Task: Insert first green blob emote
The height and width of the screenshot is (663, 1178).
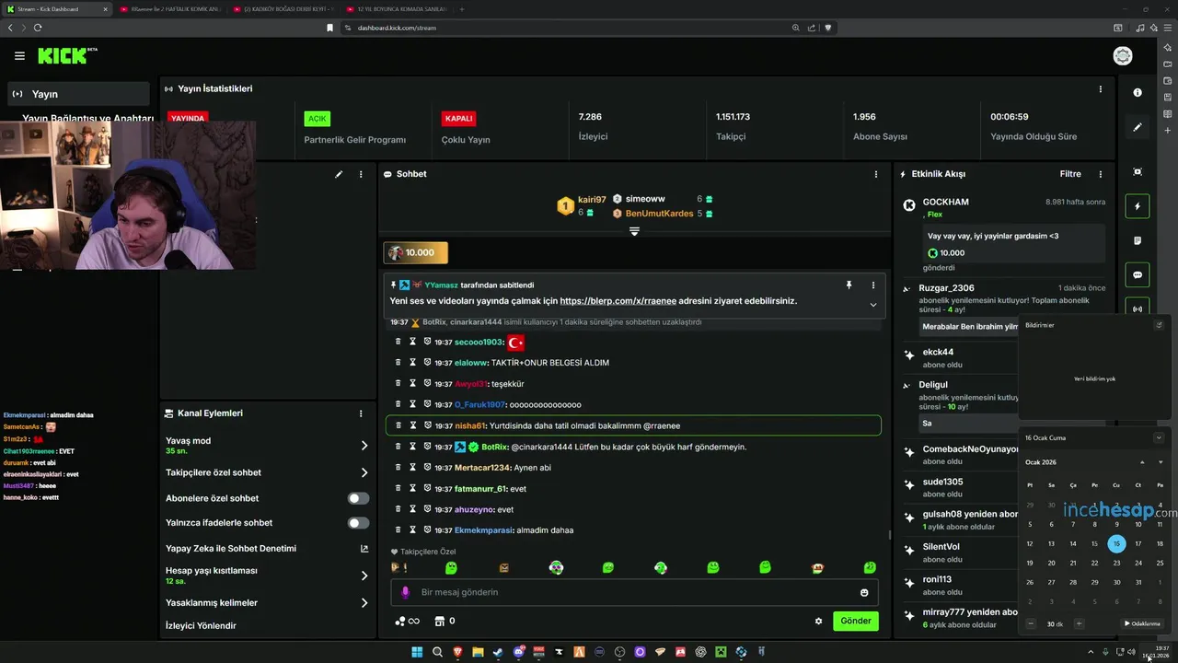Action: click(451, 568)
